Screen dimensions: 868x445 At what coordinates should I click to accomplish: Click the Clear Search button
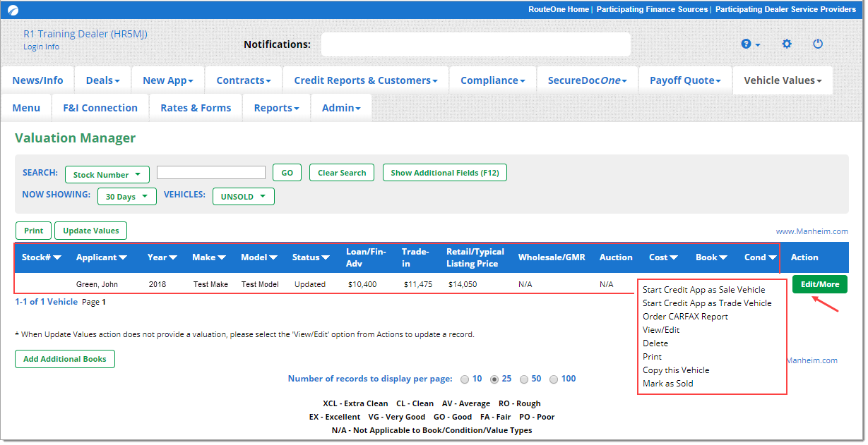342,173
